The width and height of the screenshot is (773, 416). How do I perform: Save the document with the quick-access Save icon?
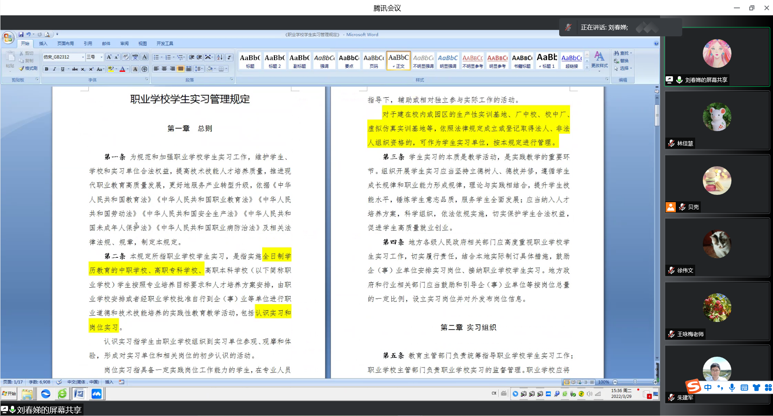pos(21,34)
